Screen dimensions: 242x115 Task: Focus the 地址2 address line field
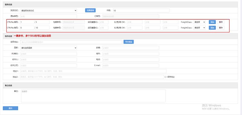click(92, 77)
